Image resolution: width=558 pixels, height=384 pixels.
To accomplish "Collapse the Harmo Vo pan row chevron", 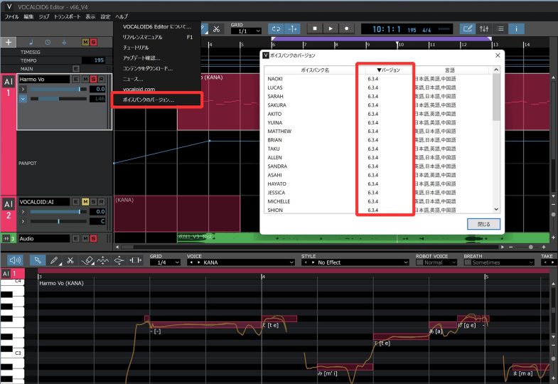I will (x=23, y=99).
